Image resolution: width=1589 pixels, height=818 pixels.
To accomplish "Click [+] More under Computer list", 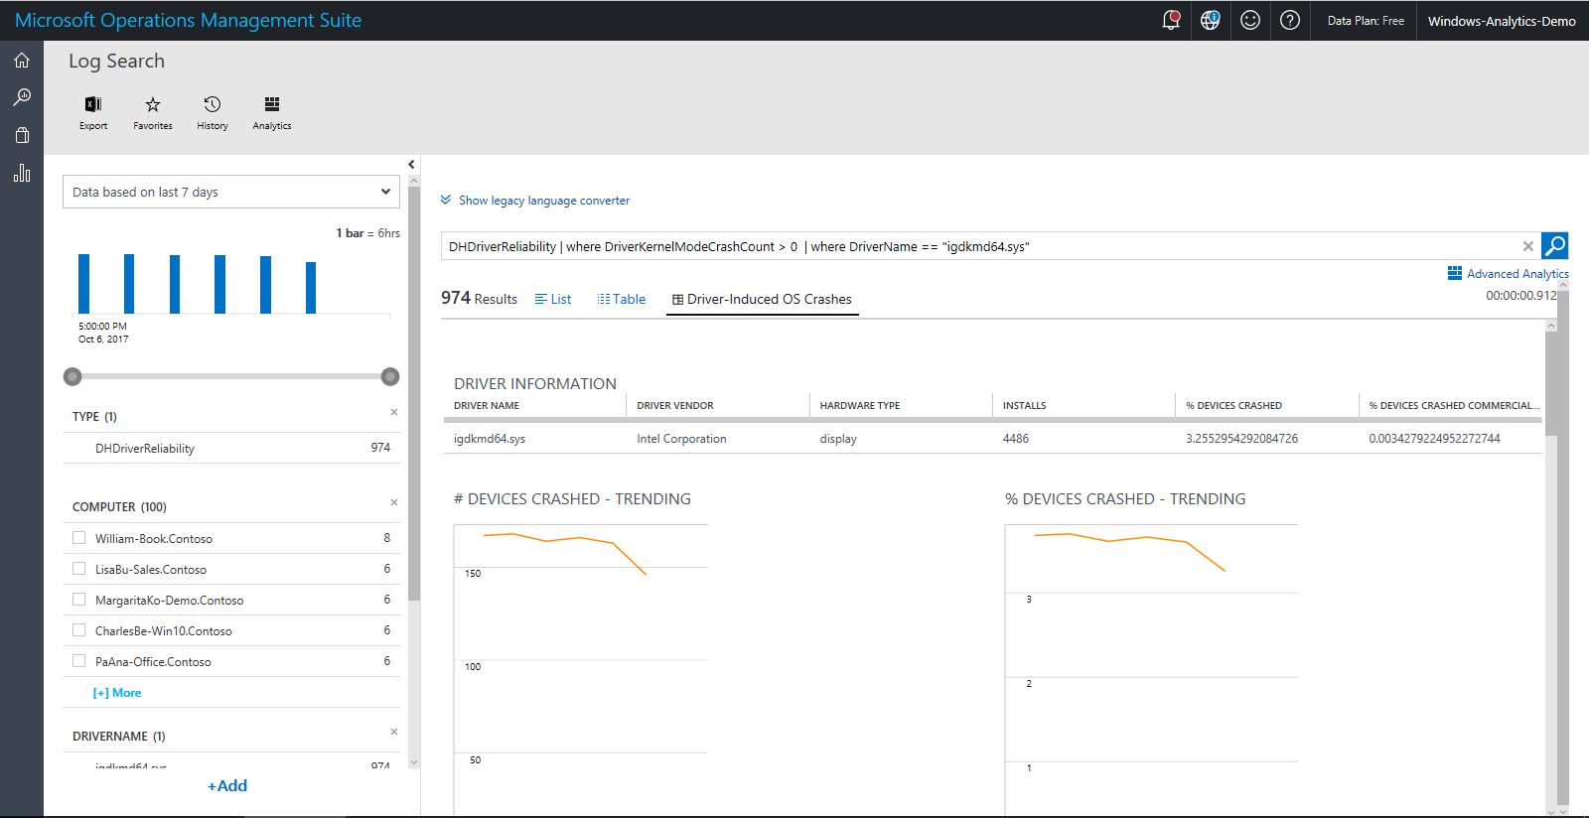I will (117, 693).
